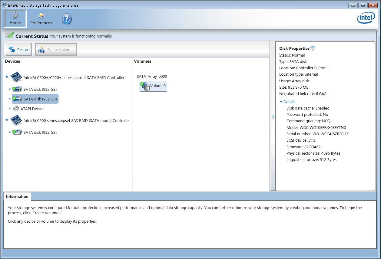
Task: Click the Intel C600+/C220+ SATA RAID Controller icon
Action: tap(16, 77)
